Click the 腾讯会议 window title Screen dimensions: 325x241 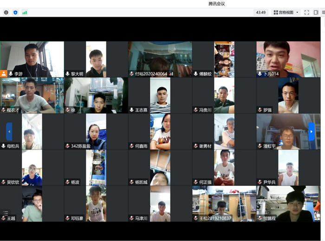pyautogui.click(x=216, y=4)
